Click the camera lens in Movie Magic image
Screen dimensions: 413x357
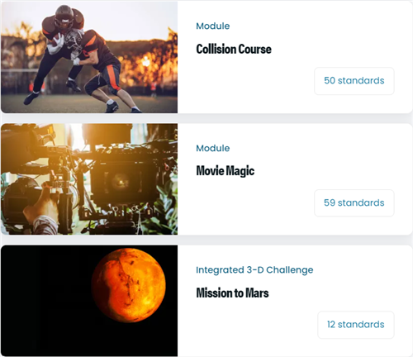click(x=120, y=181)
